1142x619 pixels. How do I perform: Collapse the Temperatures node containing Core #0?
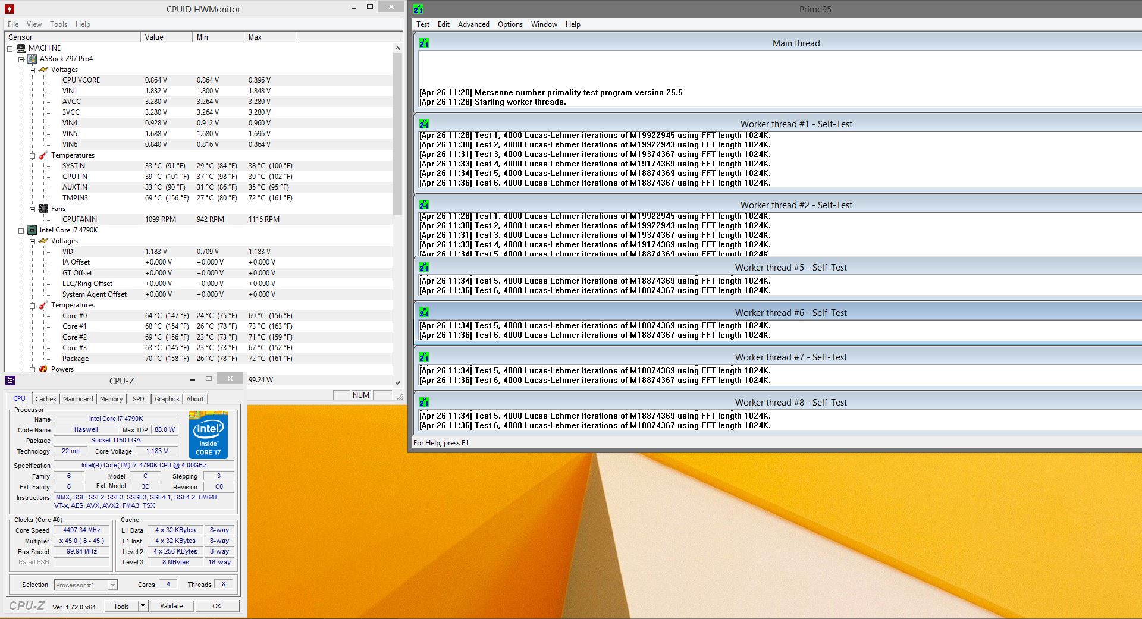pos(32,306)
